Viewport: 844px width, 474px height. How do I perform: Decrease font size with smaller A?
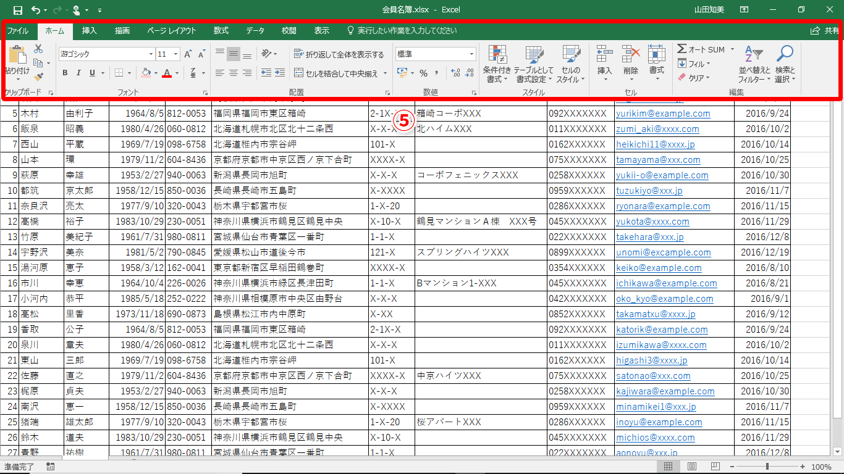202,54
